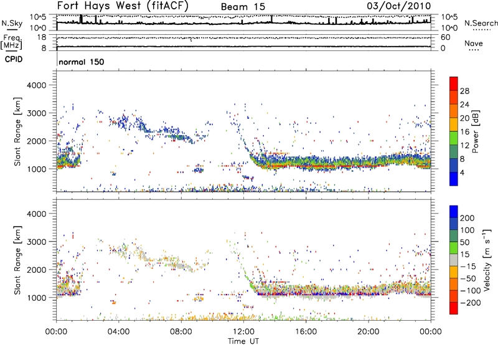The image size is (498, 345).
Task: Click the '08:00' time axis label
Action: point(181,332)
